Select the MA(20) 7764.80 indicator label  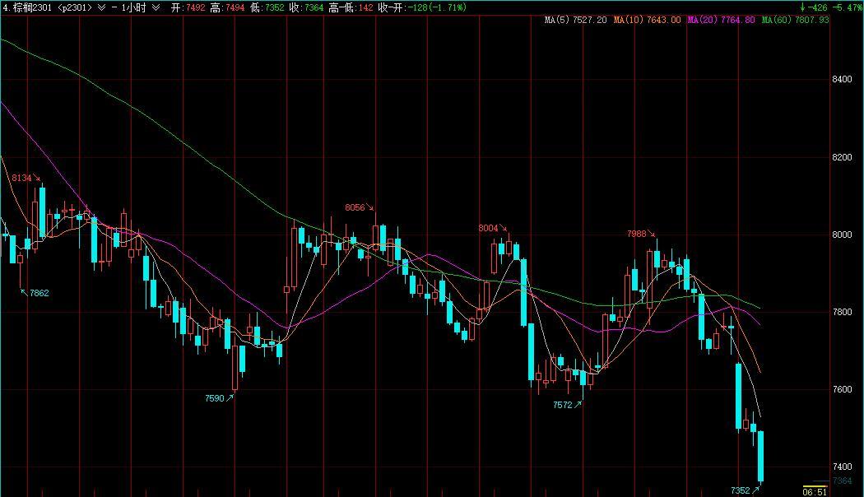coord(722,20)
